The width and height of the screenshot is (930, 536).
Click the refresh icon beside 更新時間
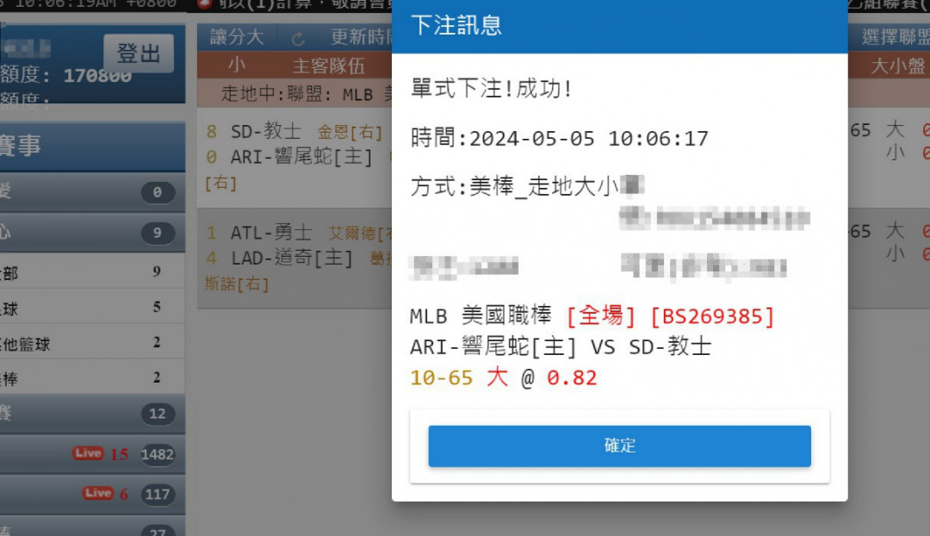298,39
